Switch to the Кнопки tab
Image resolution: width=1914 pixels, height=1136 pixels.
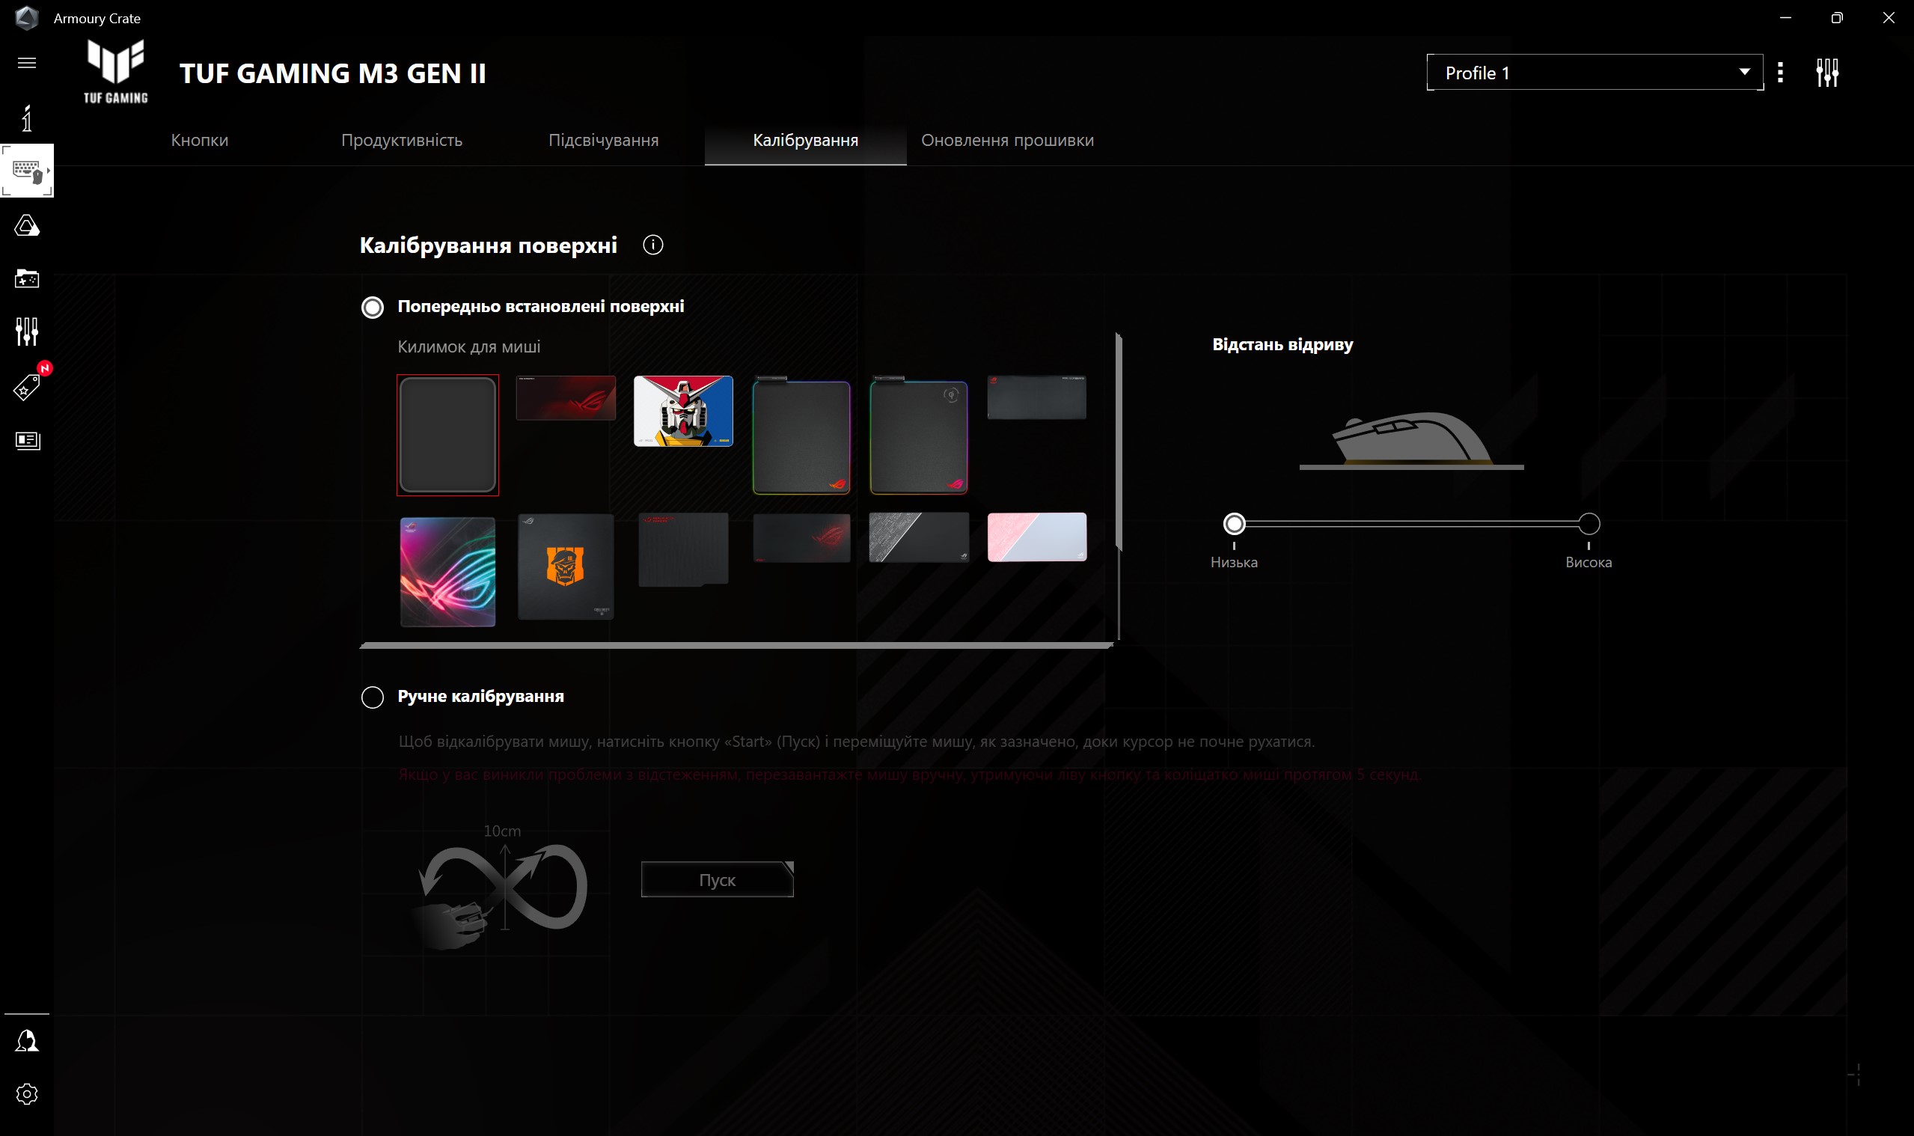(200, 140)
